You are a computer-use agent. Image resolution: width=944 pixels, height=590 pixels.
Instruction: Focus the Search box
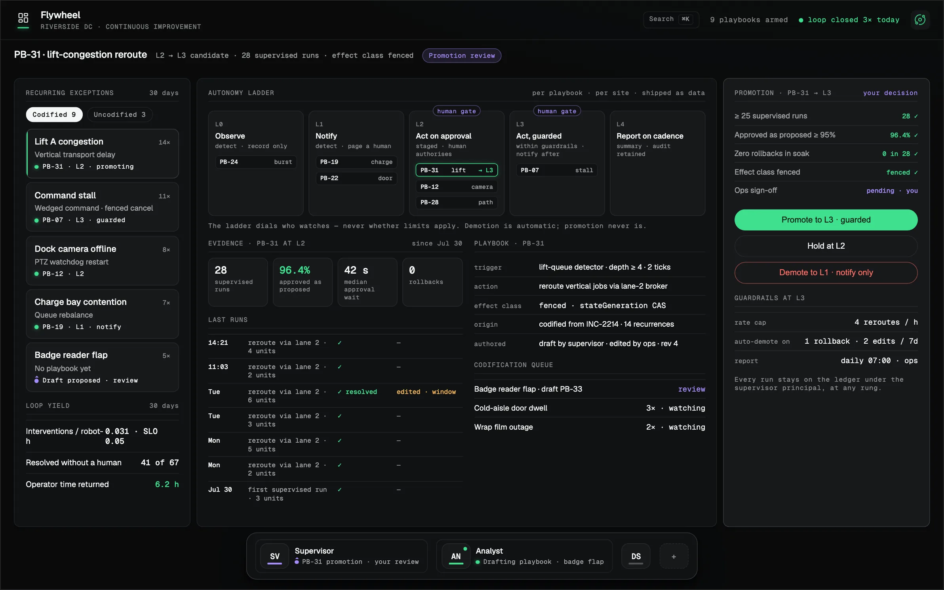click(671, 19)
